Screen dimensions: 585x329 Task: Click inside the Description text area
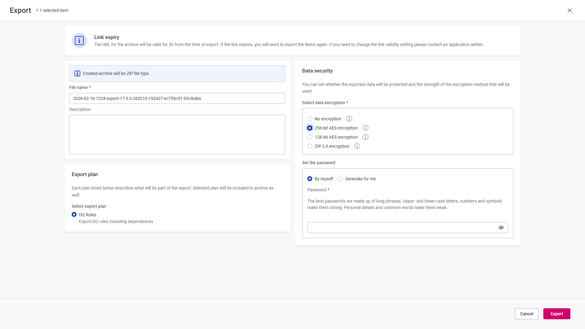[x=177, y=134]
